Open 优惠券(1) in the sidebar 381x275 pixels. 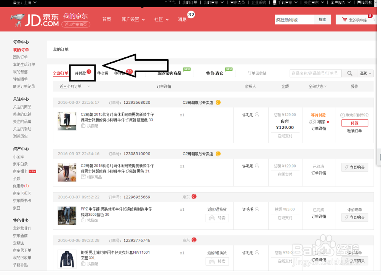21,186
